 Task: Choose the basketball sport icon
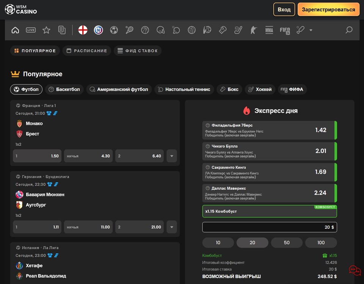[145, 30]
